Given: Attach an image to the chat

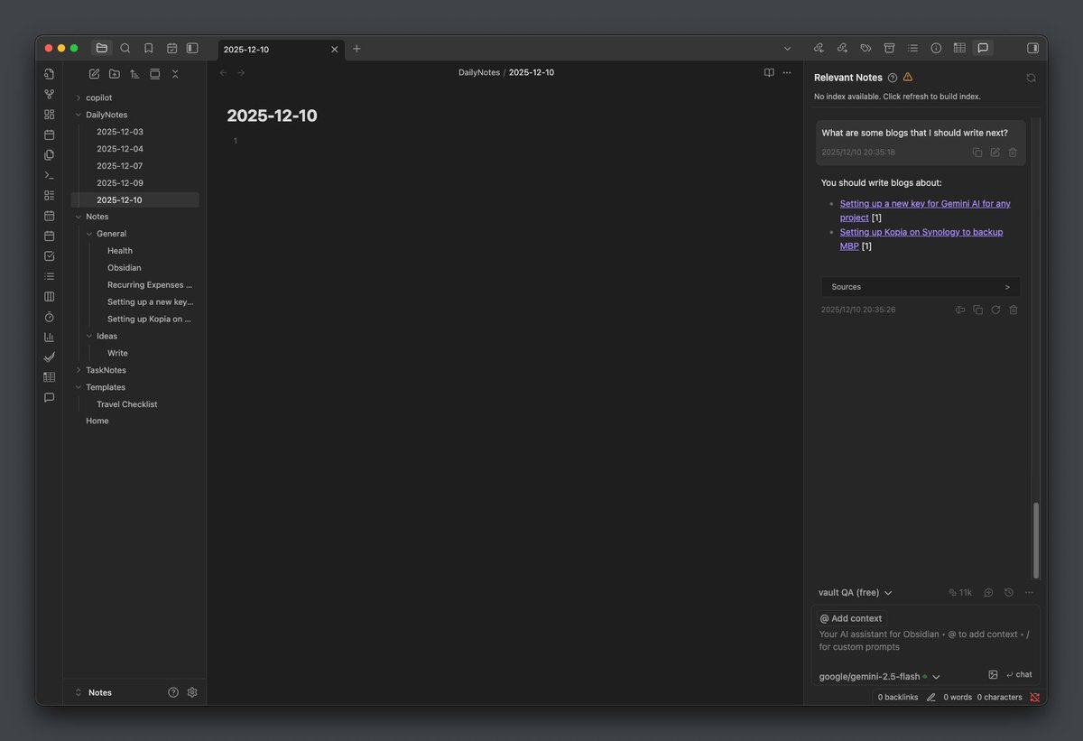Looking at the screenshot, I should [993, 674].
